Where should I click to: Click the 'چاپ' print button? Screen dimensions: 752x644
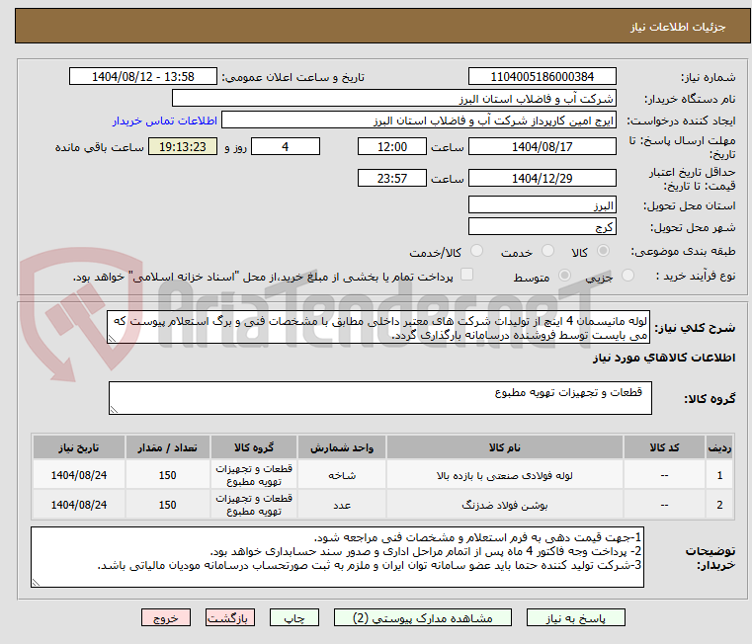[294, 617]
